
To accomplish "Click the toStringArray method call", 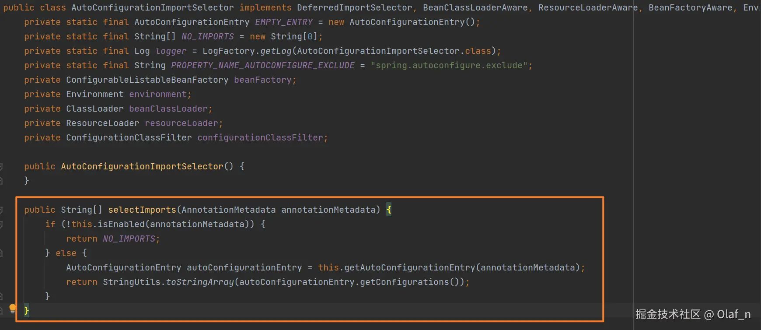I will coord(200,282).
